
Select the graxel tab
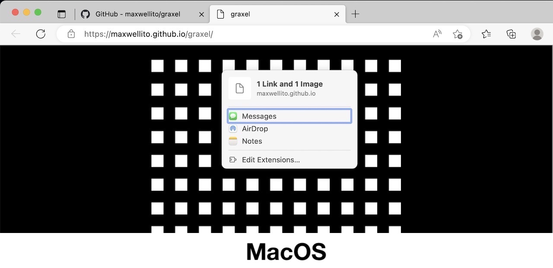[278, 14]
